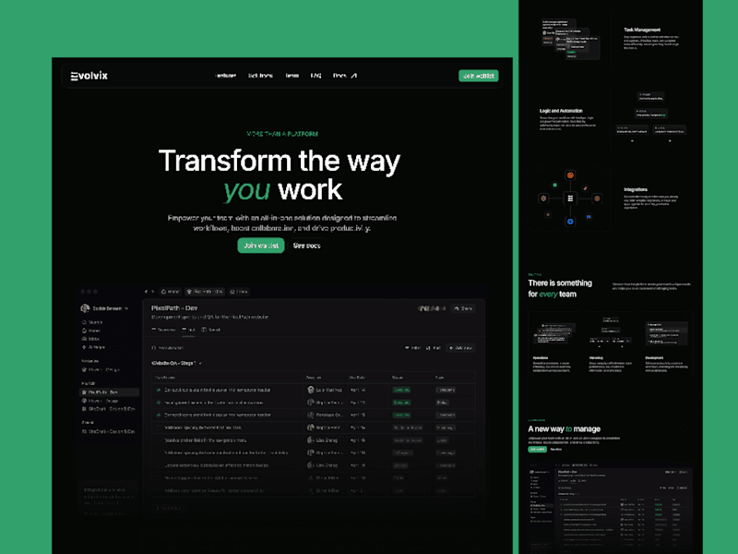The width and height of the screenshot is (738, 554).
Task: Click the Assignee column header
Action: tap(314, 378)
